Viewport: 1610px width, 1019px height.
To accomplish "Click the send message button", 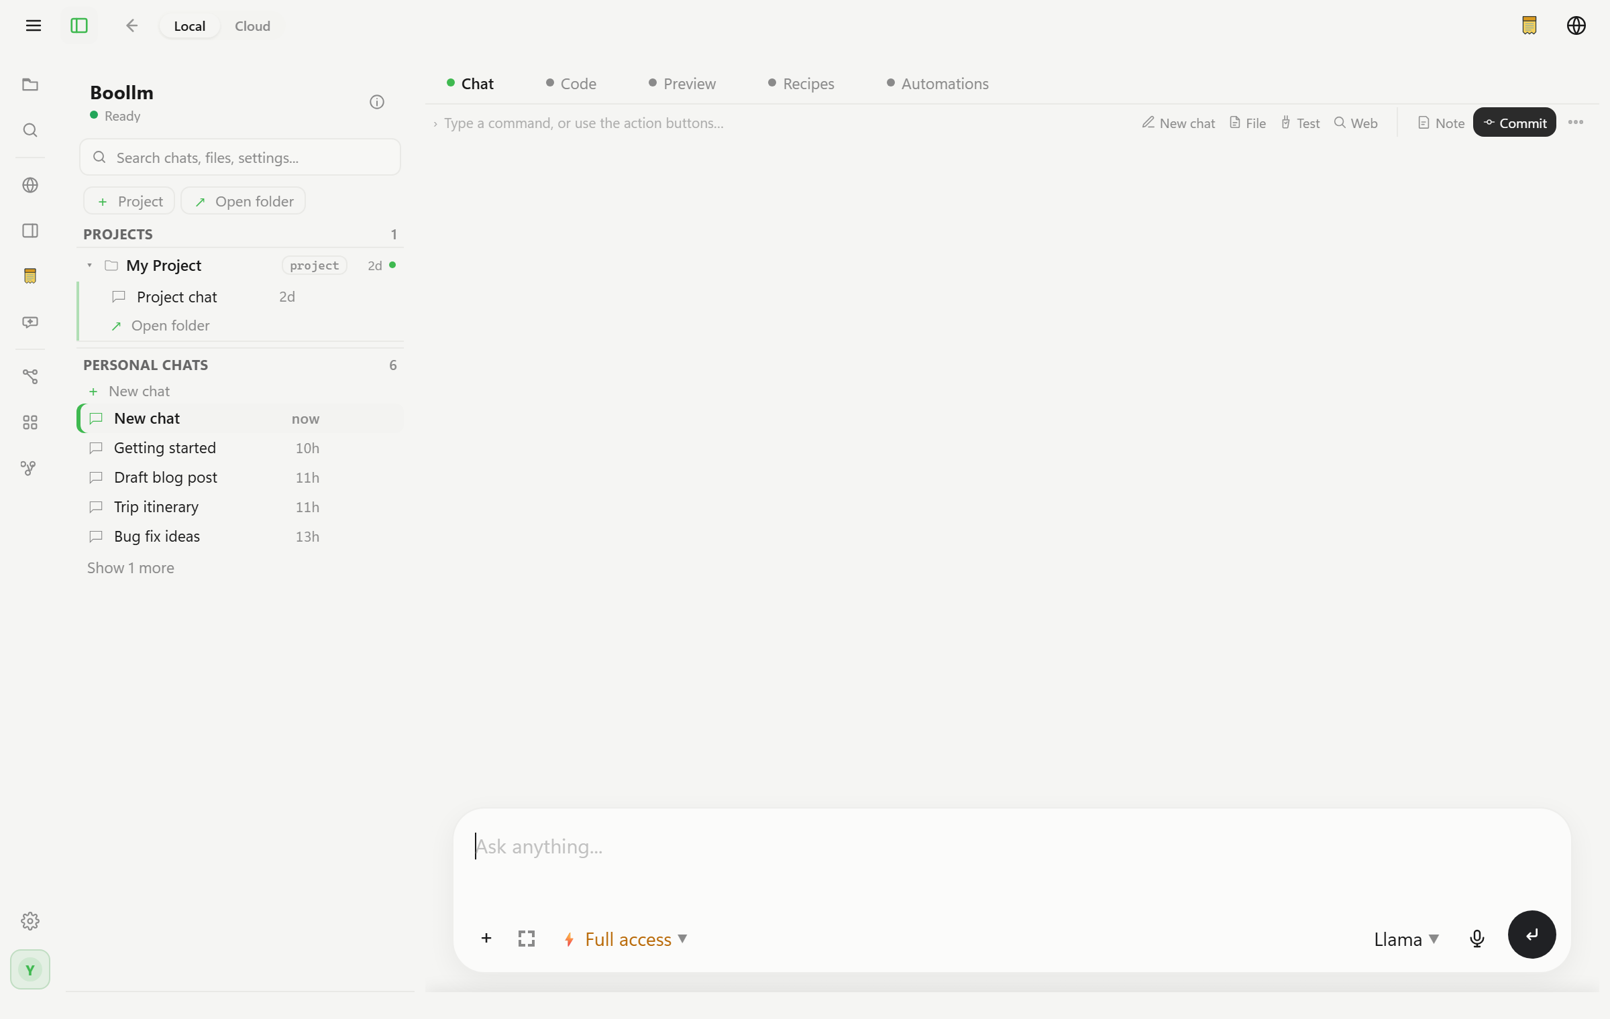I will pyautogui.click(x=1532, y=935).
